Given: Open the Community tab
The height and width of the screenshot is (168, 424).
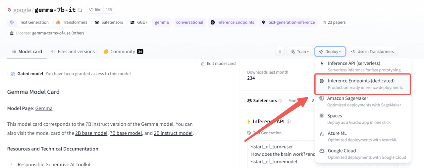Looking at the screenshot, I should point(123,52).
